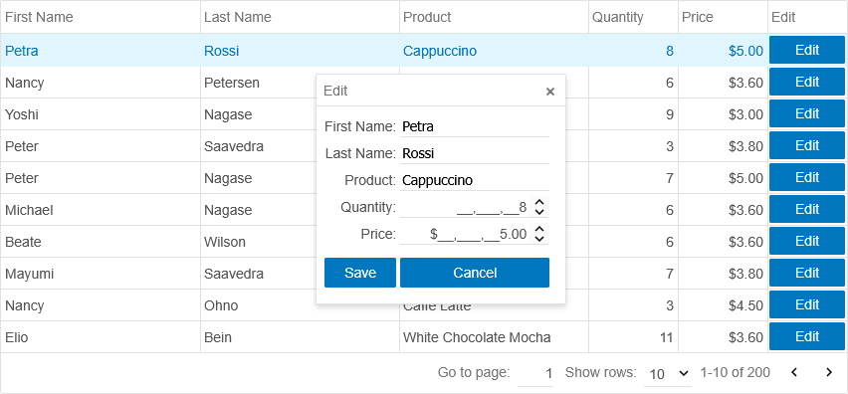
Task: Cancel the Edit dialog
Action: coord(475,273)
